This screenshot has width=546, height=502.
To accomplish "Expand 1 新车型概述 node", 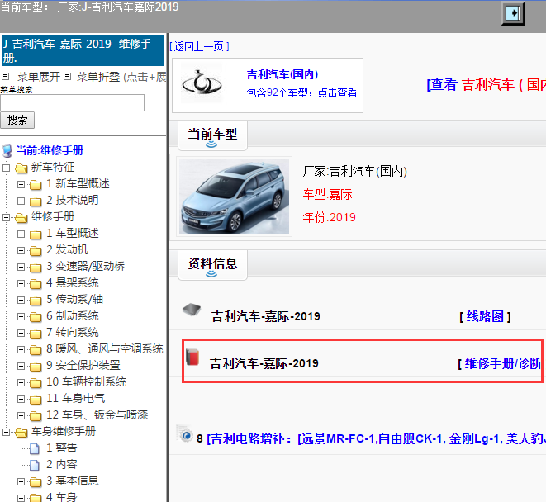I will coord(21,184).
